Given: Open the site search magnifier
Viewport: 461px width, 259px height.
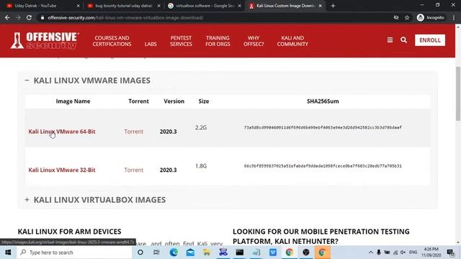Looking at the screenshot, I should (x=403, y=40).
